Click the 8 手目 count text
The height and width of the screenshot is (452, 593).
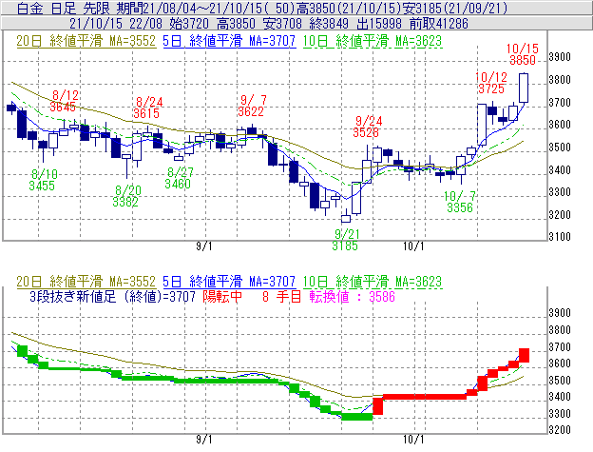[x=281, y=296]
